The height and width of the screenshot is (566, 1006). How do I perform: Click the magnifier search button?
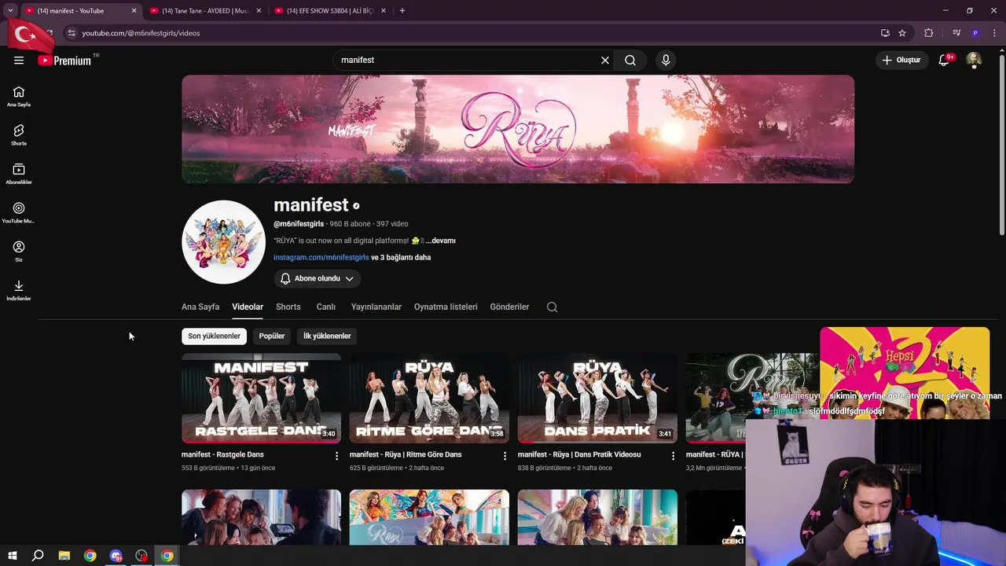point(630,61)
